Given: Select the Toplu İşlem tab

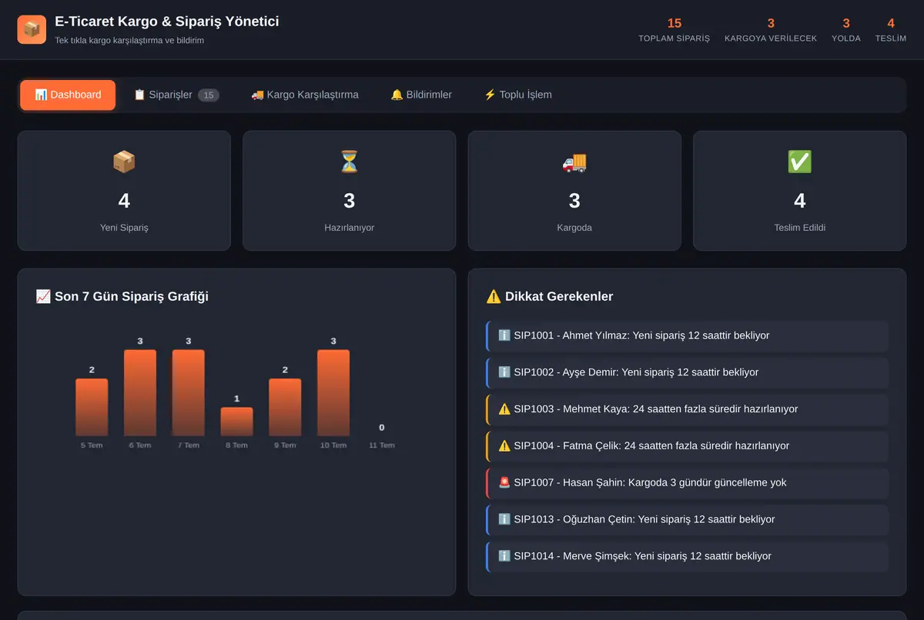Looking at the screenshot, I should (517, 95).
